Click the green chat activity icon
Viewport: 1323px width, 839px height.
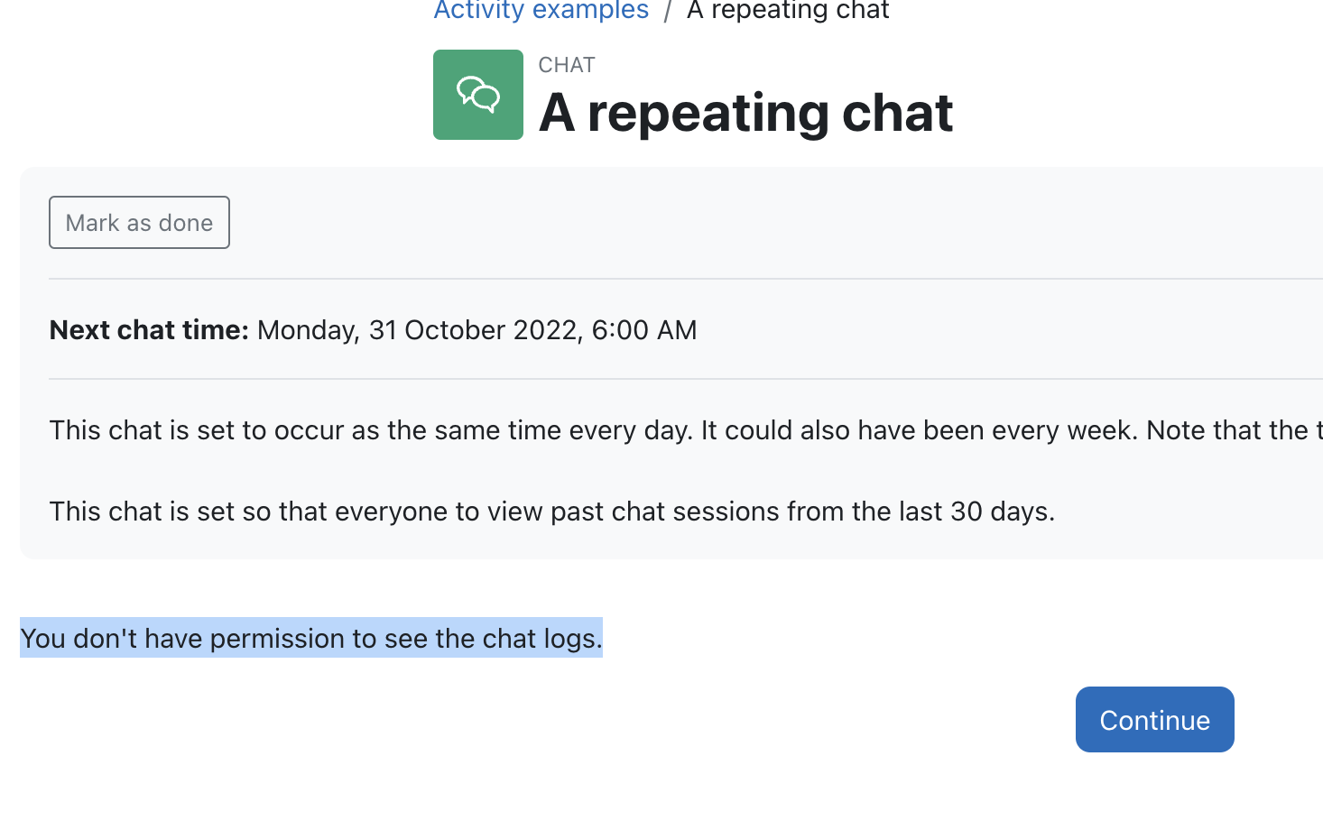(x=478, y=95)
